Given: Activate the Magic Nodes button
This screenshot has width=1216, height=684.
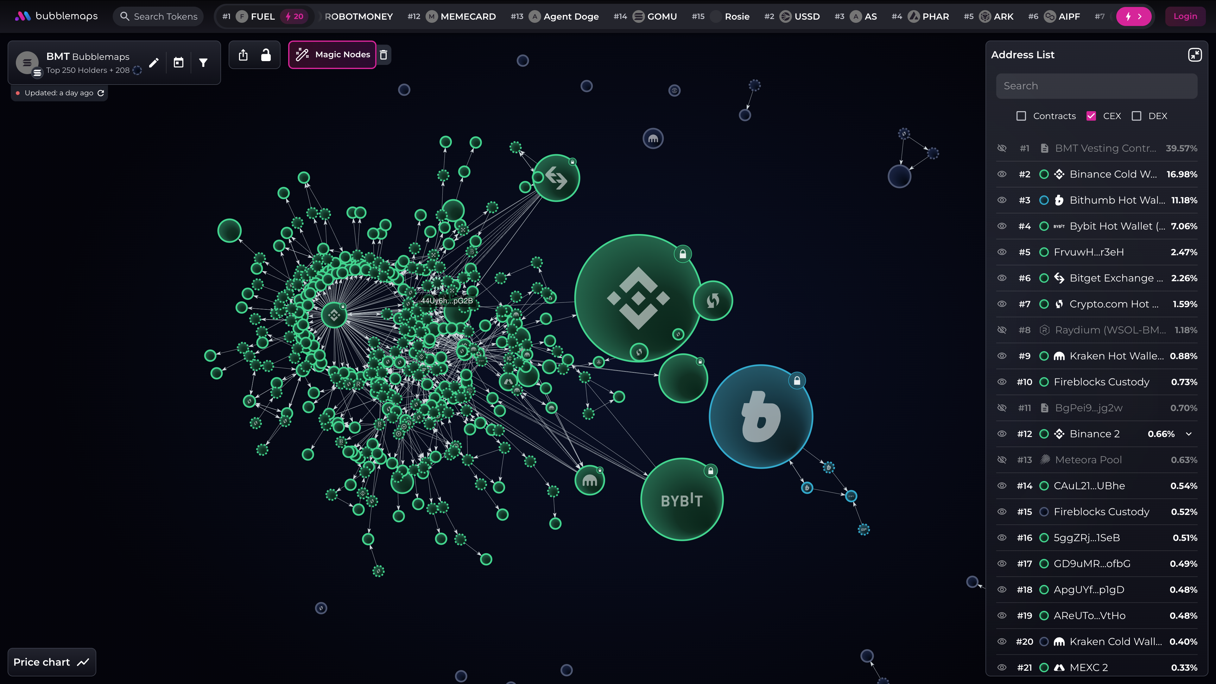Looking at the screenshot, I should (332, 55).
